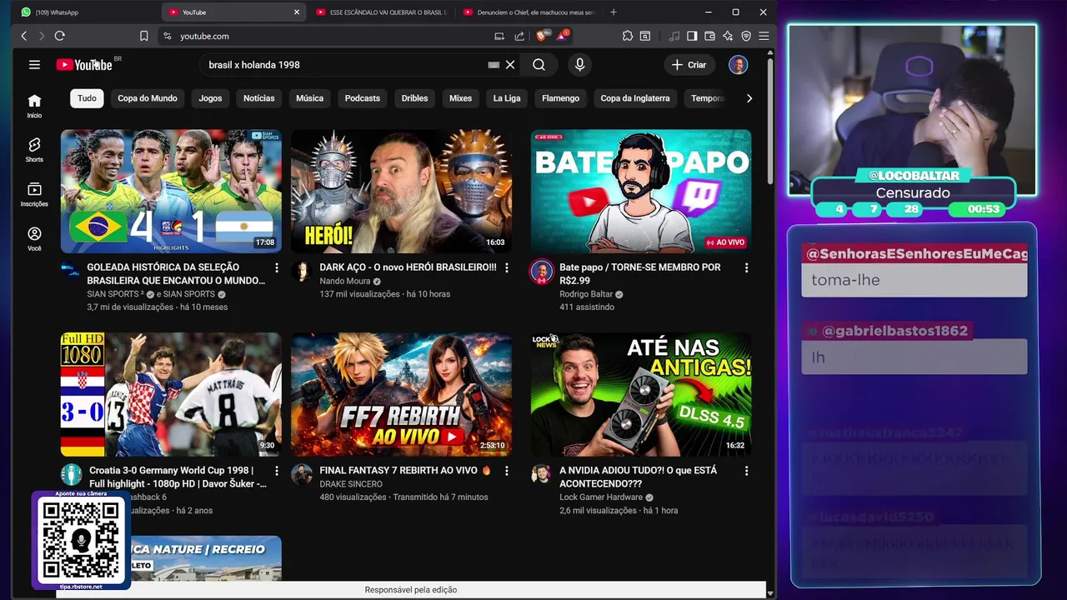Select the Copa da Inglaterra chip
The height and width of the screenshot is (600, 1067).
[635, 98]
